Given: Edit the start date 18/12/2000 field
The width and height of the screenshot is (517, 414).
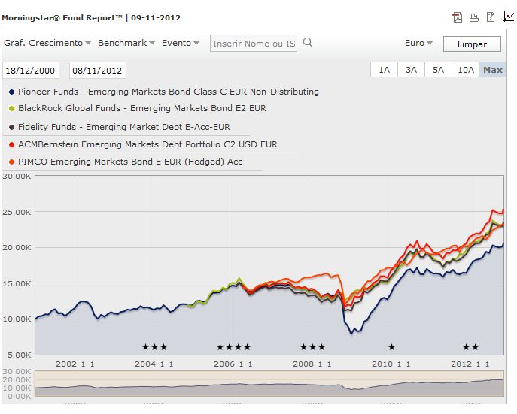Looking at the screenshot, I should tap(30, 71).
